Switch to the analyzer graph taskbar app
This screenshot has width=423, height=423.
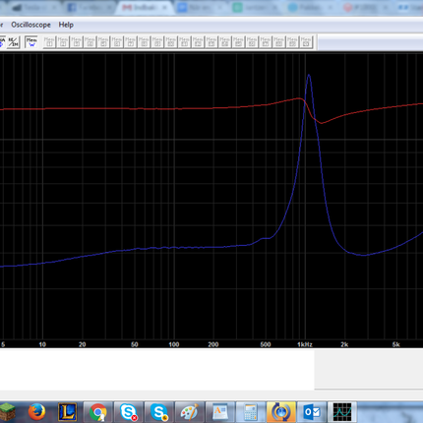(x=342, y=411)
